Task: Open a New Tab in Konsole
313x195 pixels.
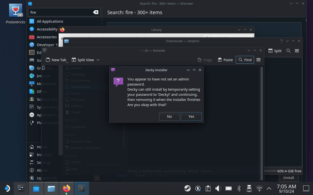Action: click(x=56, y=60)
